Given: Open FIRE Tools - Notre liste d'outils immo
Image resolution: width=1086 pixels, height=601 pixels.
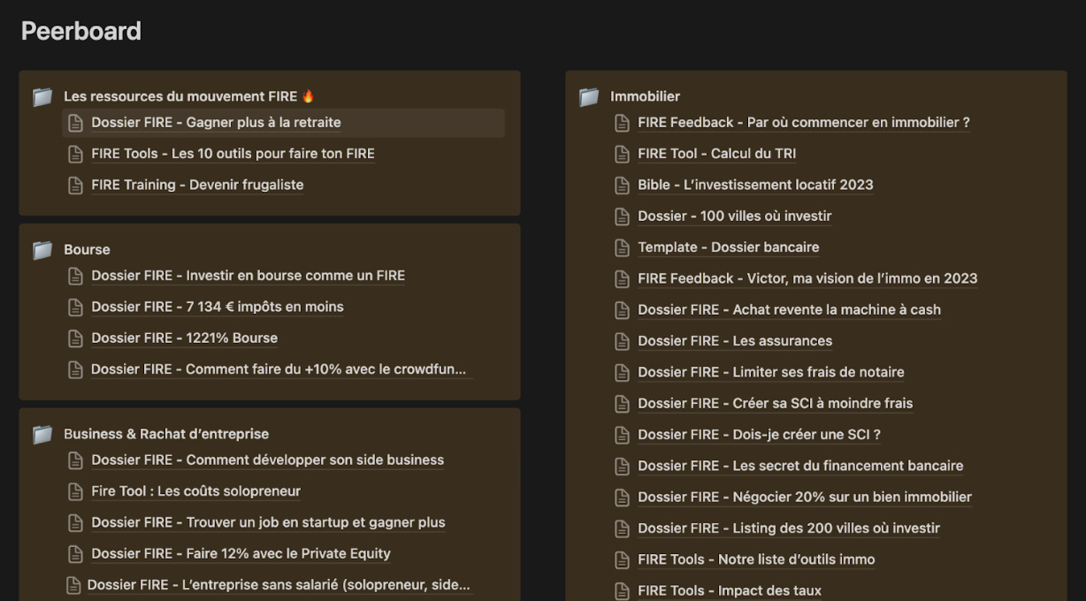Looking at the screenshot, I should pyautogui.click(x=756, y=559).
